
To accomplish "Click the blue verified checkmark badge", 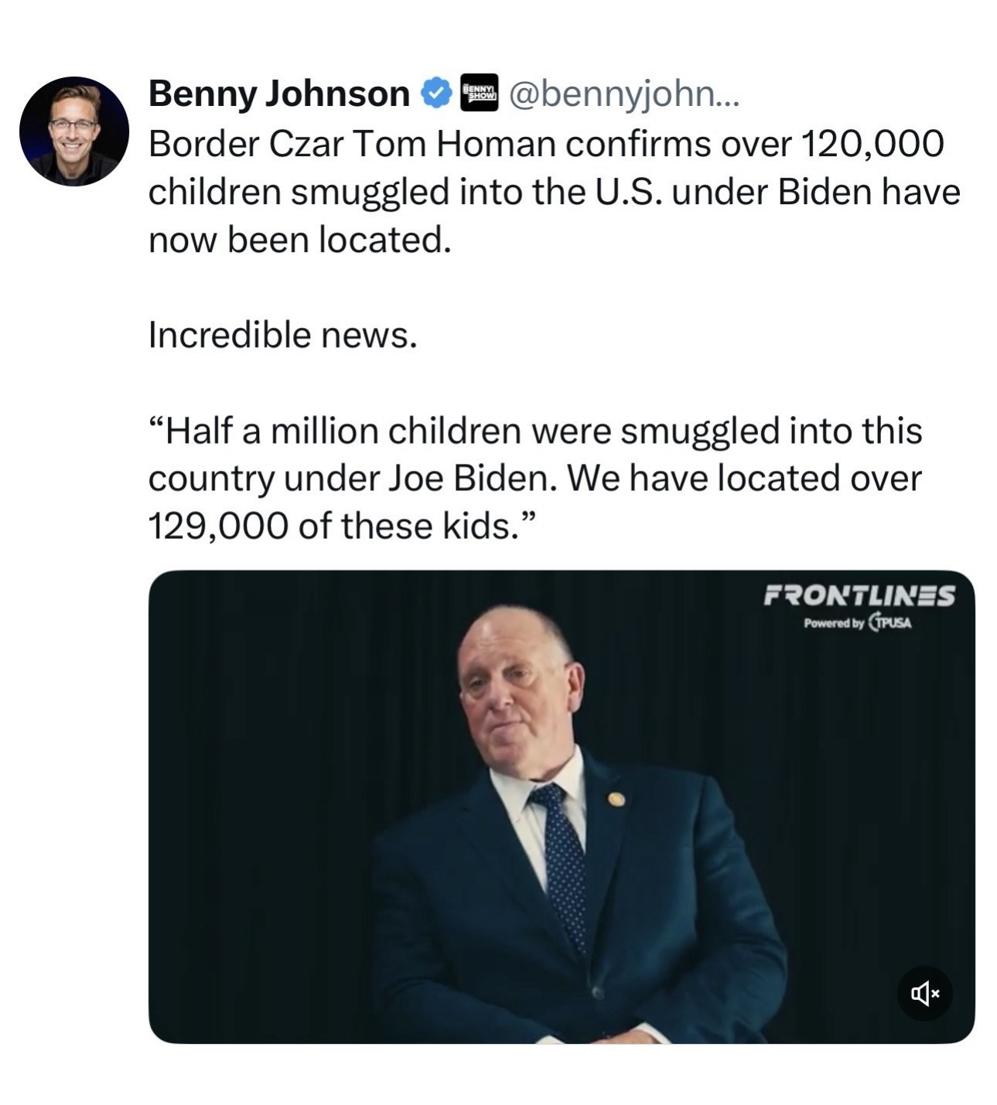I will coord(436,94).
